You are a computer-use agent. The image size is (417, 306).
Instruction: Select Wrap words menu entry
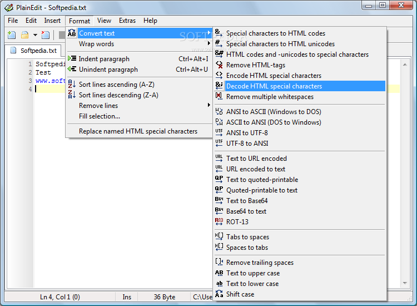pyautogui.click(x=140, y=44)
